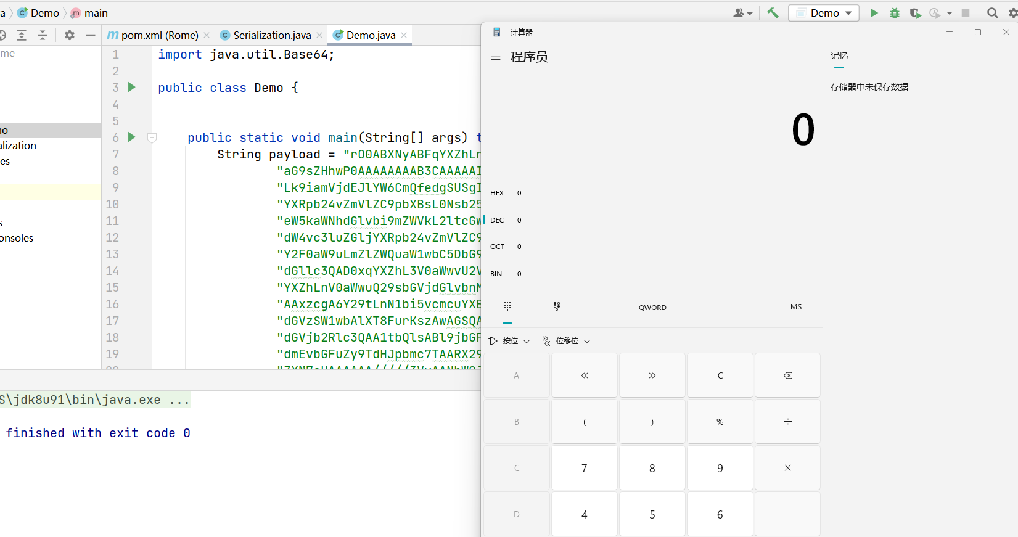Click the 4 key on the calculator
The width and height of the screenshot is (1018, 537).
pos(585,514)
